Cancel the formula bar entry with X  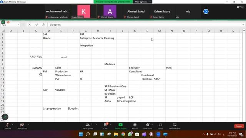(30, 25)
